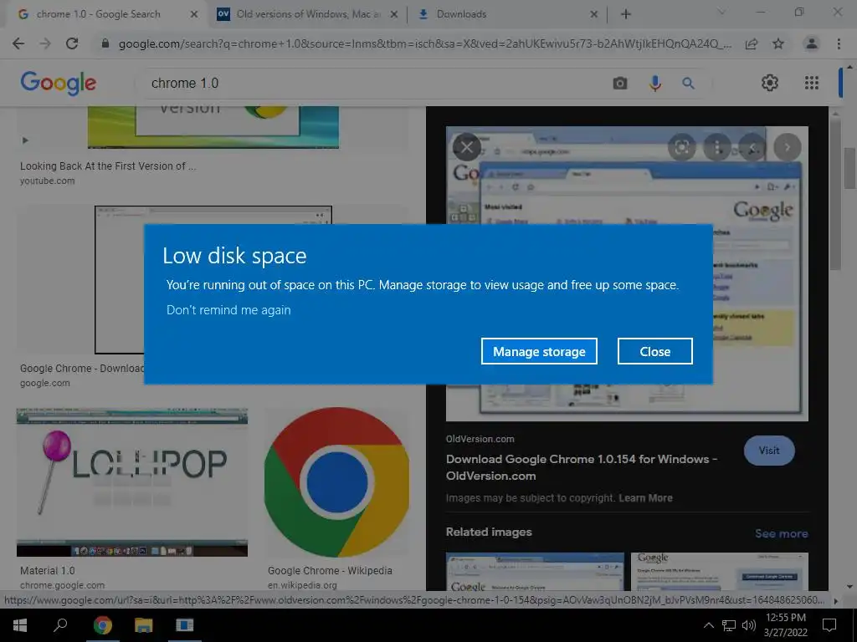Open File Explorer from taskbar

(143, 625)
